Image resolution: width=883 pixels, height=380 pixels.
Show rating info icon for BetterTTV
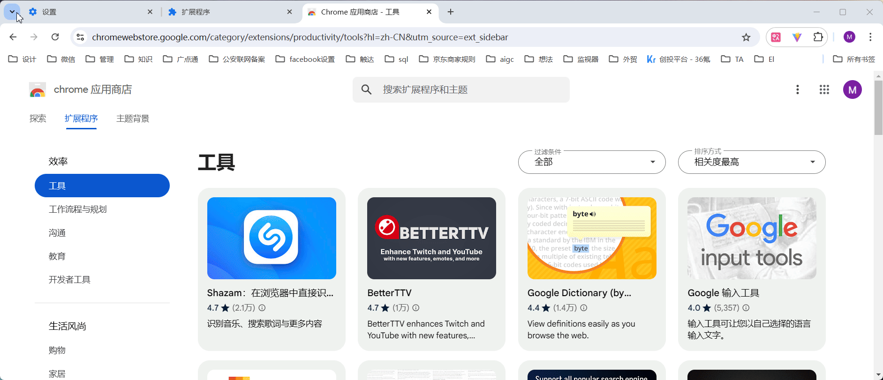[x=416, y=308]
